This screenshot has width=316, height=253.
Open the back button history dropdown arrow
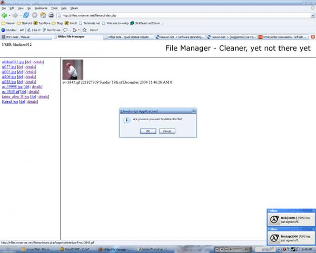point(9,15)
